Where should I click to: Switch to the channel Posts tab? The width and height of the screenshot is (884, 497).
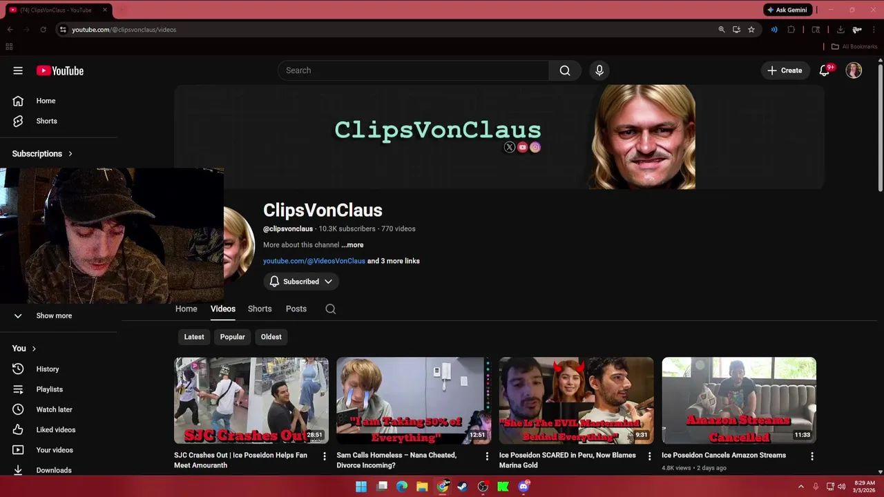click(296, 309)
